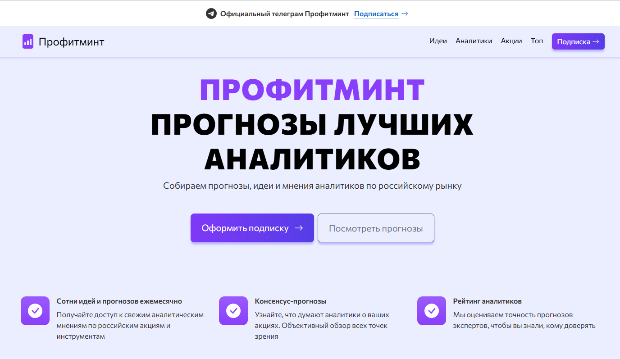Click the Telegram icon in top banner

coord(211,14)
